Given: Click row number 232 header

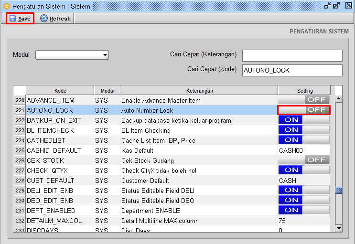Looking at the screenshot, I should coord(20,221).
